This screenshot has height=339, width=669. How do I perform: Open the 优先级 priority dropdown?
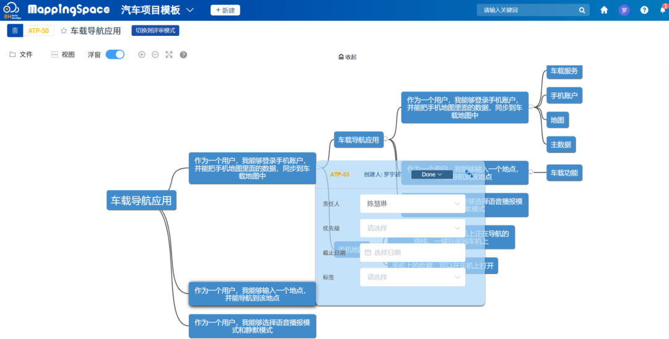tap(412, 228)
